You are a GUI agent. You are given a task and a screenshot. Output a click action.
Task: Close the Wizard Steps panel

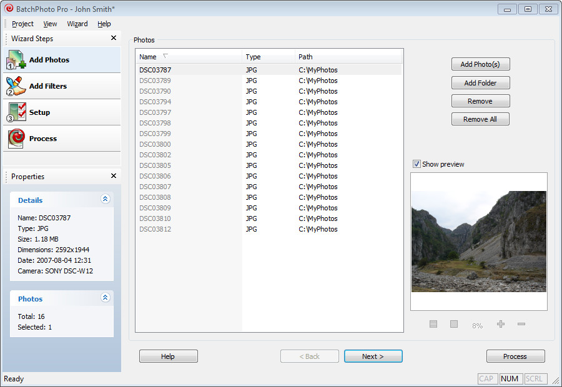pos(114,38)
